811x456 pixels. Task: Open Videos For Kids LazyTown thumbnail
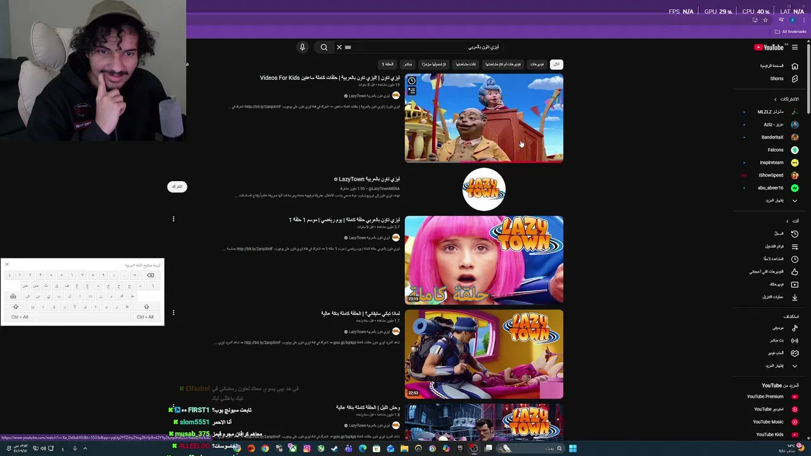(x=484, y=118)
